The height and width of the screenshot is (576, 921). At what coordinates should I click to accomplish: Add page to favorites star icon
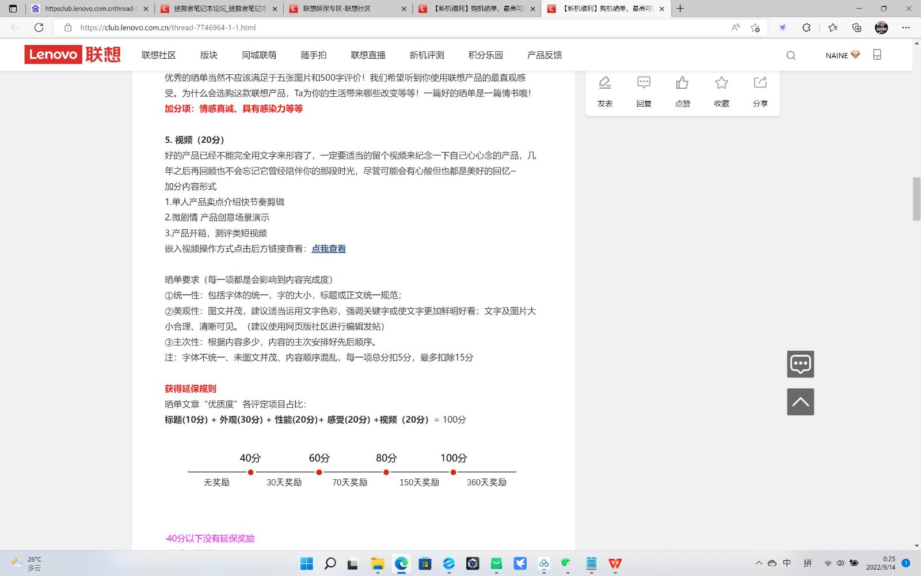(x=755, y=28)
